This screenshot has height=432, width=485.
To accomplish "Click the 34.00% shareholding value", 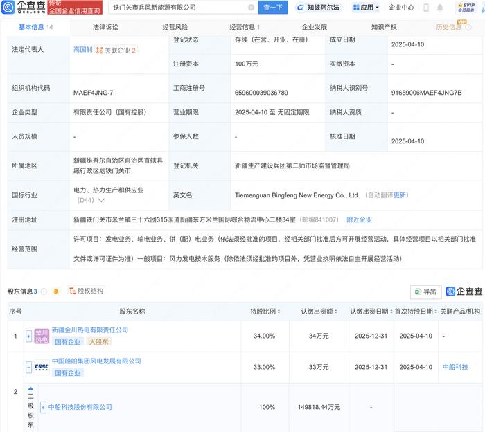I will click(x=264, y=336).
